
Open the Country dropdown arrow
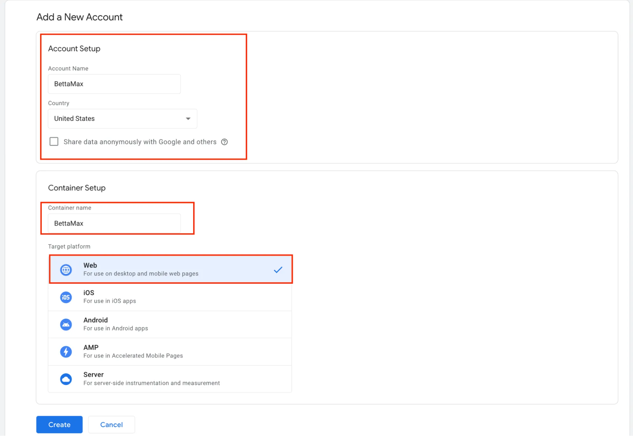188,119
